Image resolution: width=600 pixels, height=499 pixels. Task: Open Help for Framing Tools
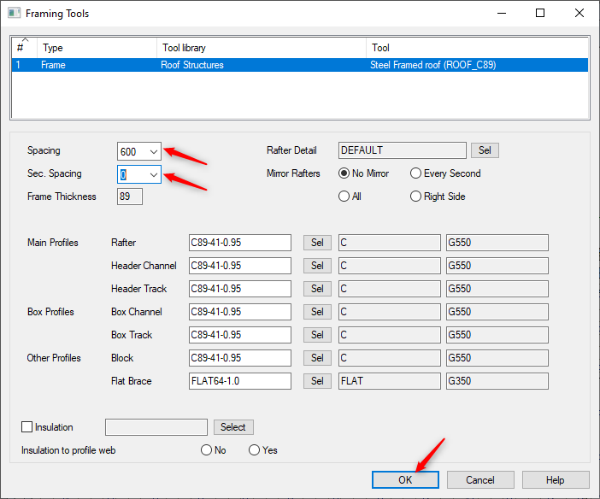click(556, 480)
